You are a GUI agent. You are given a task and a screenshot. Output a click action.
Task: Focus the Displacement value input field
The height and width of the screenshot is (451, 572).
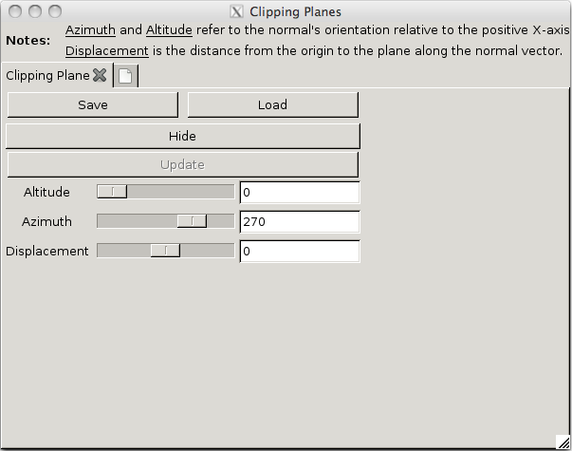coord(299,252)
